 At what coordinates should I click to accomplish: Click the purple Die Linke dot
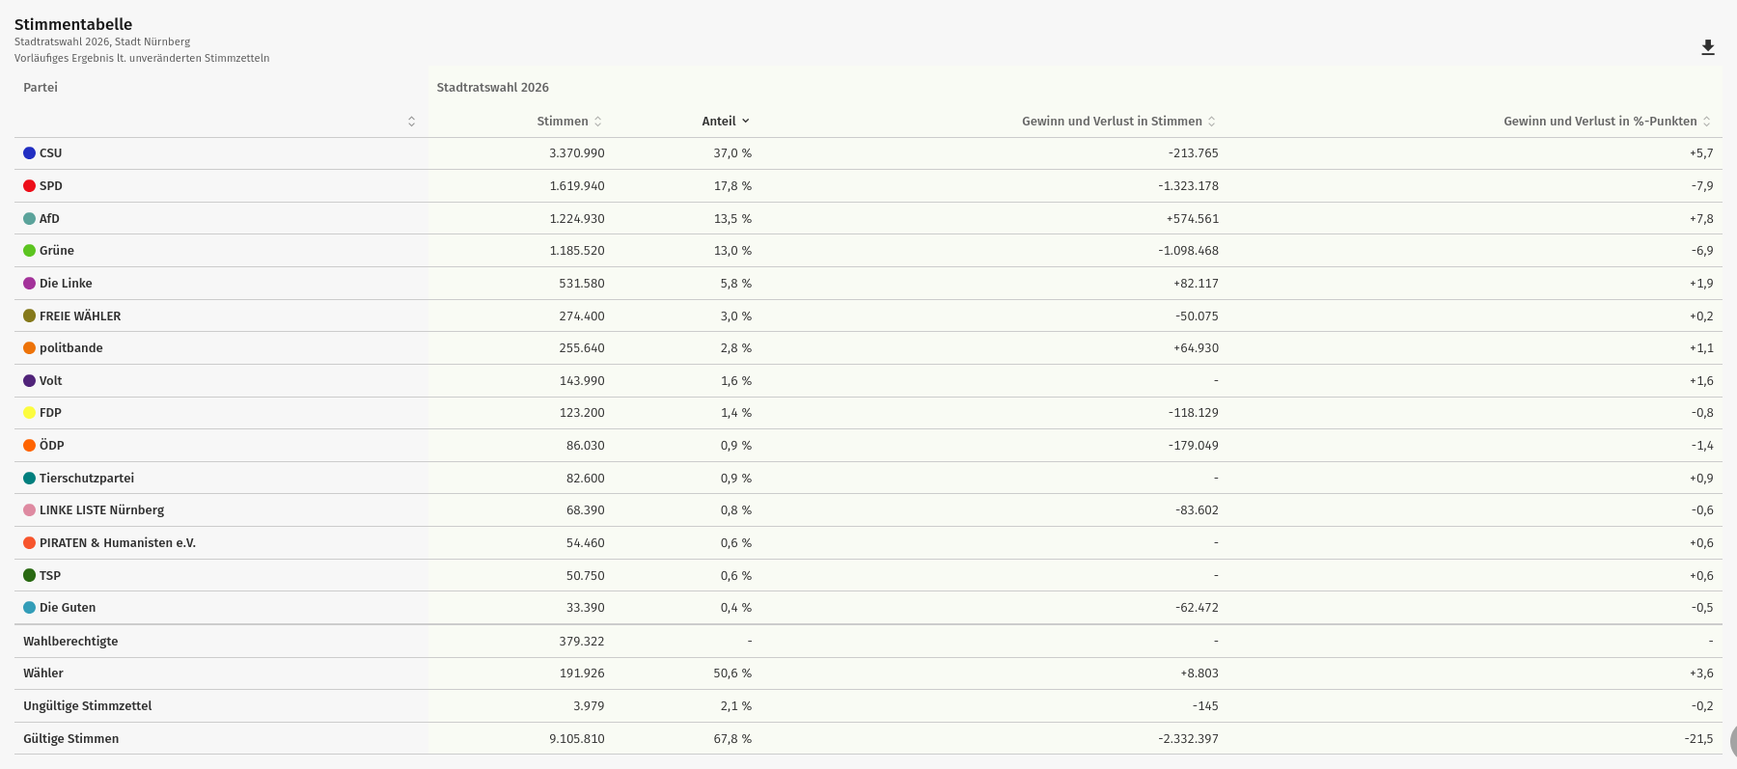30,284
